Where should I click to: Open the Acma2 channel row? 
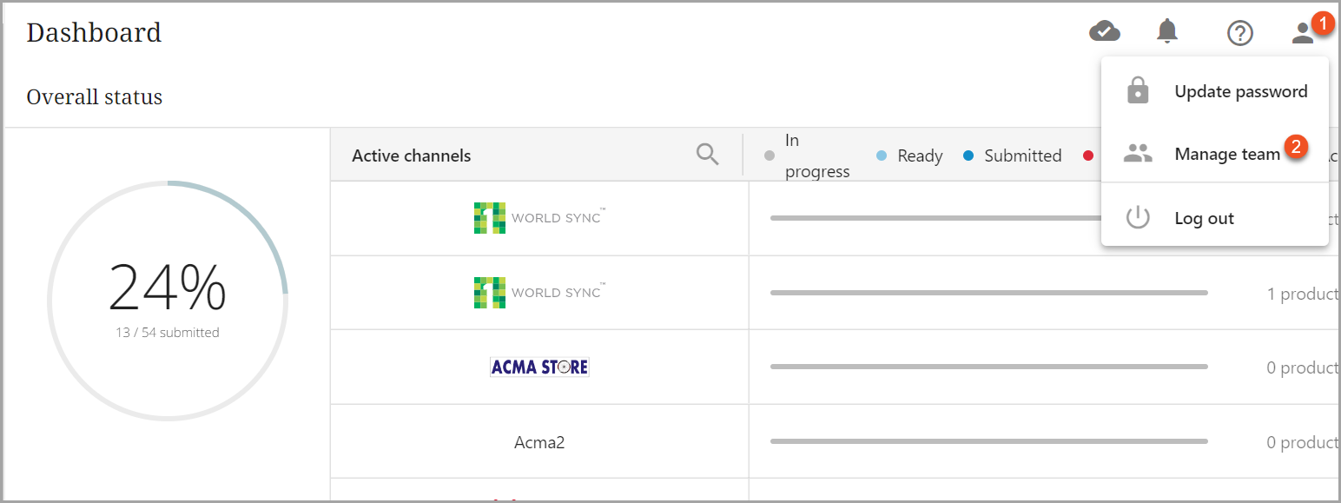click(x=539, y=441)
